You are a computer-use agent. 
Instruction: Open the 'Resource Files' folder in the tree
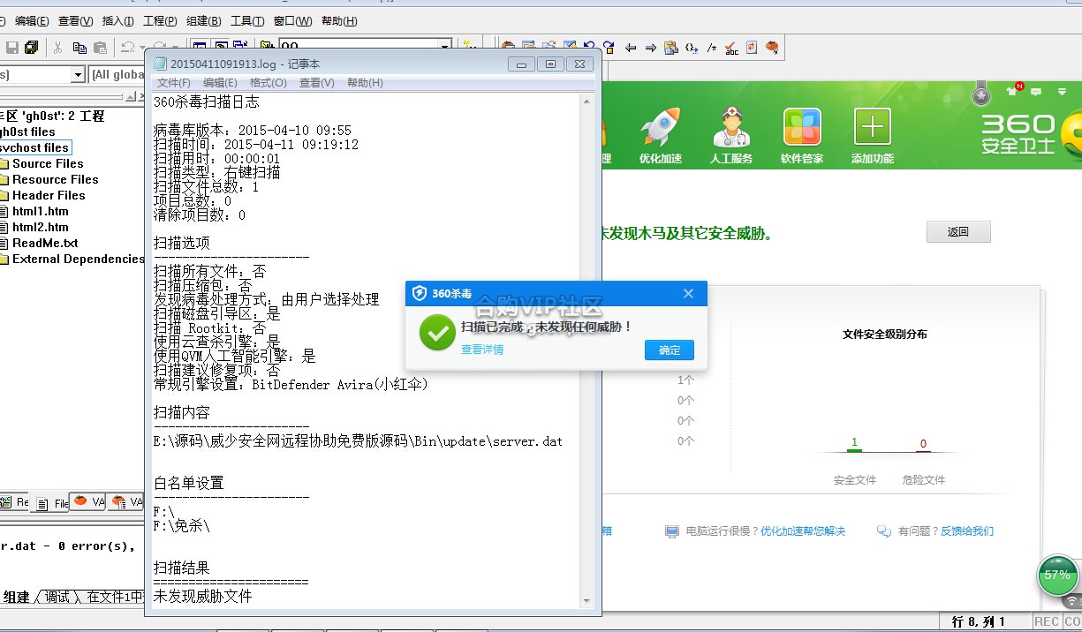(56, 179)
